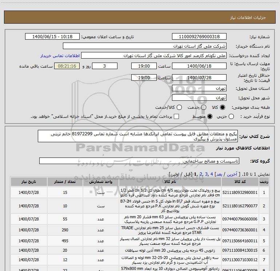This screenshot has height=271, width=280.
Task: Click the واحد شمارش column header
Action: (101, 182)
